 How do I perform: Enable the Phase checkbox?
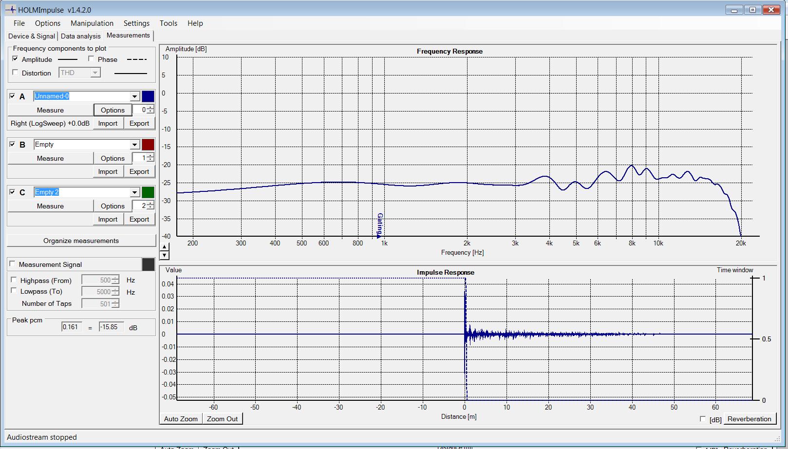91,59
